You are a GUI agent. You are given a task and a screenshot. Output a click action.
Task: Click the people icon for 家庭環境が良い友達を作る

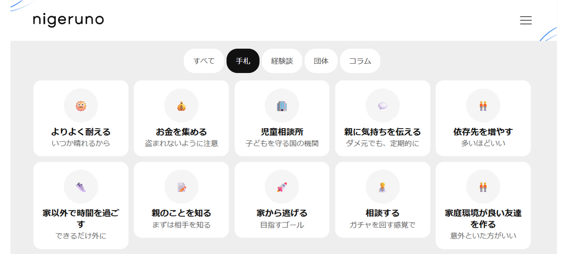pyautogui.click(x=483, y=187)
